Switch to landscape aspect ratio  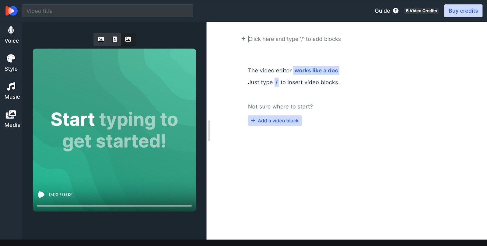click(101, 40)
